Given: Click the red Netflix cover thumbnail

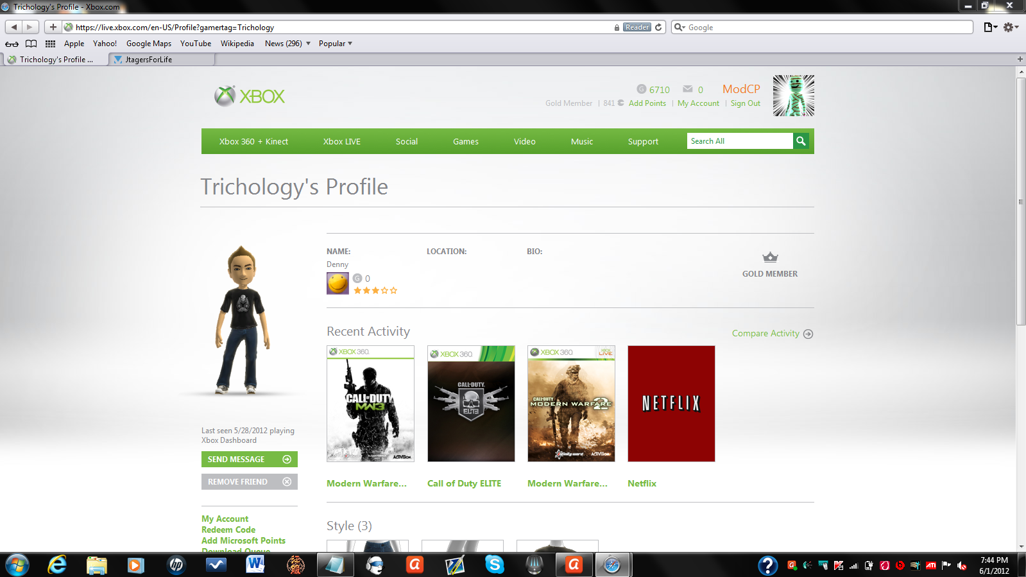Looking at the screenshot, I should tap(671, 404).
